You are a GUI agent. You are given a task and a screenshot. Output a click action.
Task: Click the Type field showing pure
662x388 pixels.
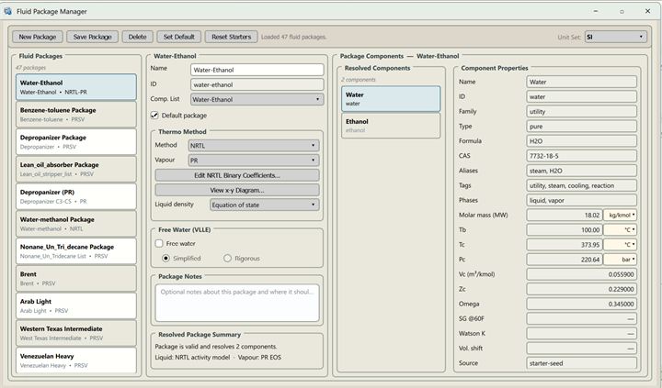tap(581, 126)
